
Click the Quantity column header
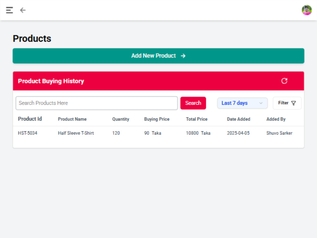[x=121, y=119]
